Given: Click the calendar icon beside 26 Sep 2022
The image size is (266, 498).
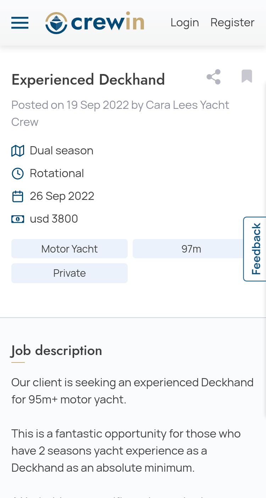Looking at the screenshot, I should (18, 196).
